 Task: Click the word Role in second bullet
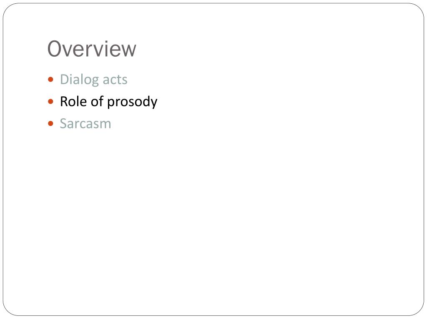[73, 102]
